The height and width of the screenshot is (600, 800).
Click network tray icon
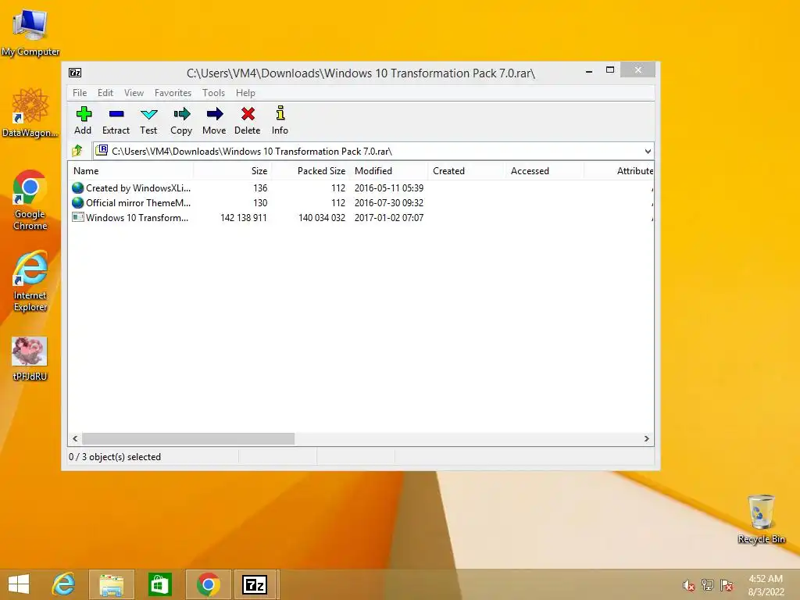[708, 585]
